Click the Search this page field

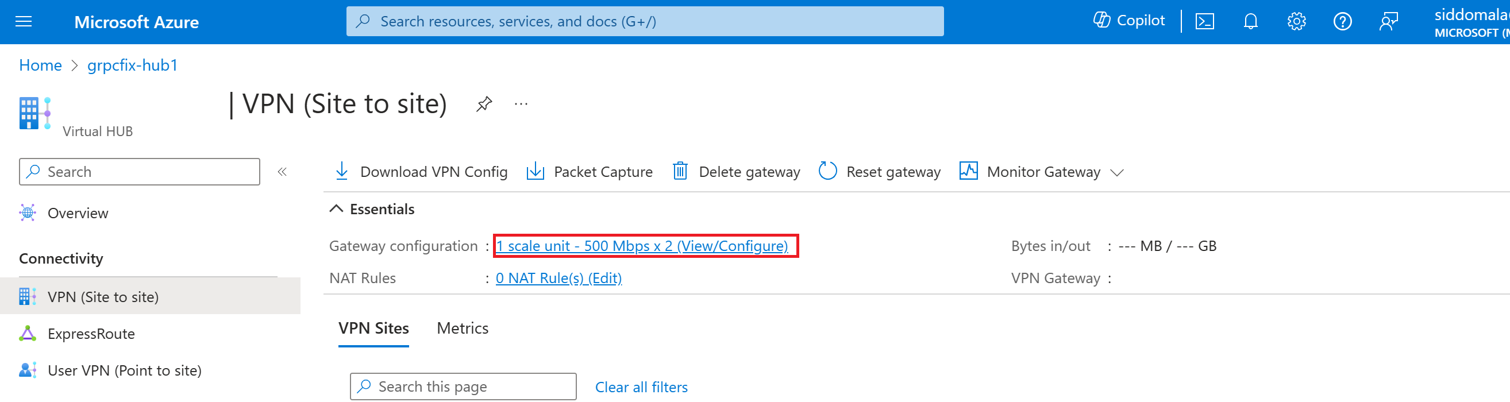(x=463, y=386)
